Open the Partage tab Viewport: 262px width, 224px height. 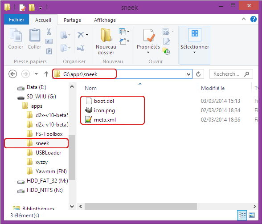point(72,20)
